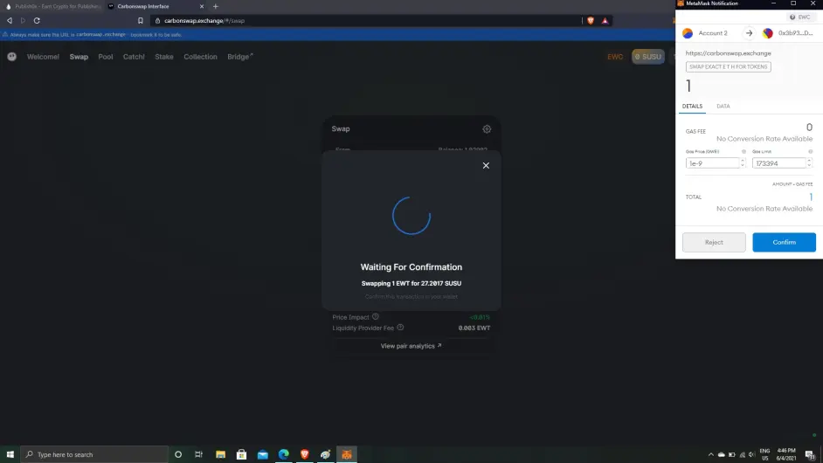
Task: Open Brave Shields lion icon
Action: (591, 20)
